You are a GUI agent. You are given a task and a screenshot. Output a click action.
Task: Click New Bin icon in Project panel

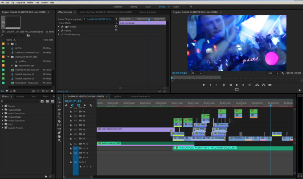[52, 91]
